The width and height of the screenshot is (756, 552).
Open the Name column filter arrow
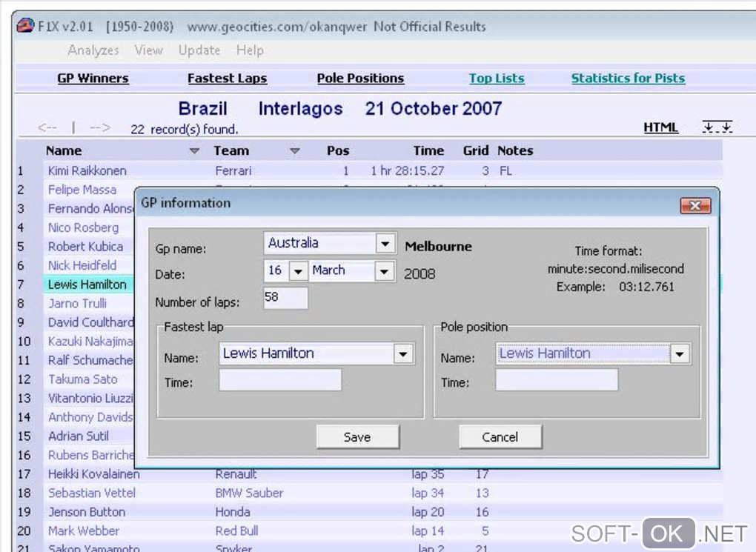(194, 151)
